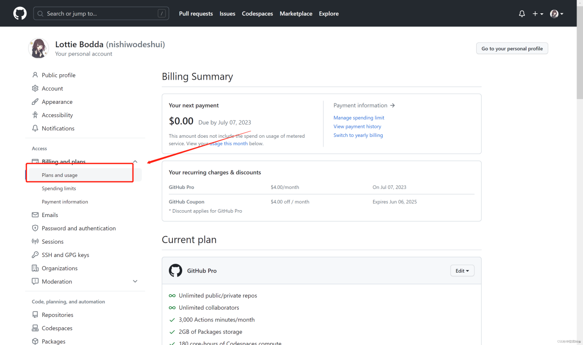The image size is (583, 345).
Task: Click the Accessibility icon in sidebar
Action: pyautogui.click(x=35, y=115)
